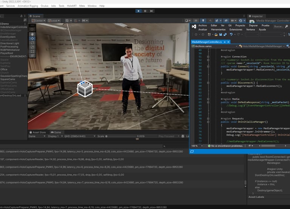This screenshot has width=290, height=209.
Task: Open the Display 1 dropdown
Action: coord(55,136)
